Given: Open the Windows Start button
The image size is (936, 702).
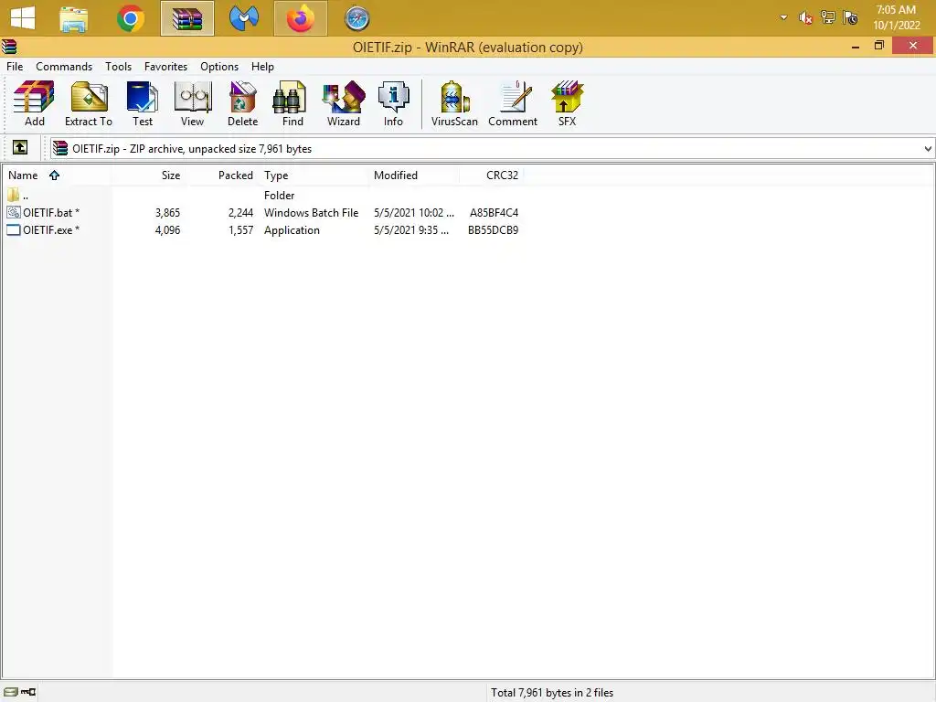Looking at the screenshot, I should click(23, 18).
